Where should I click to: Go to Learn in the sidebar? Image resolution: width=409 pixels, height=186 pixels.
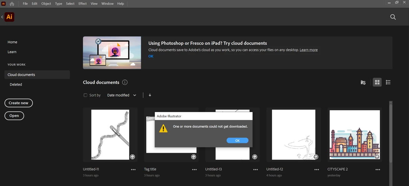coord(12,52)
